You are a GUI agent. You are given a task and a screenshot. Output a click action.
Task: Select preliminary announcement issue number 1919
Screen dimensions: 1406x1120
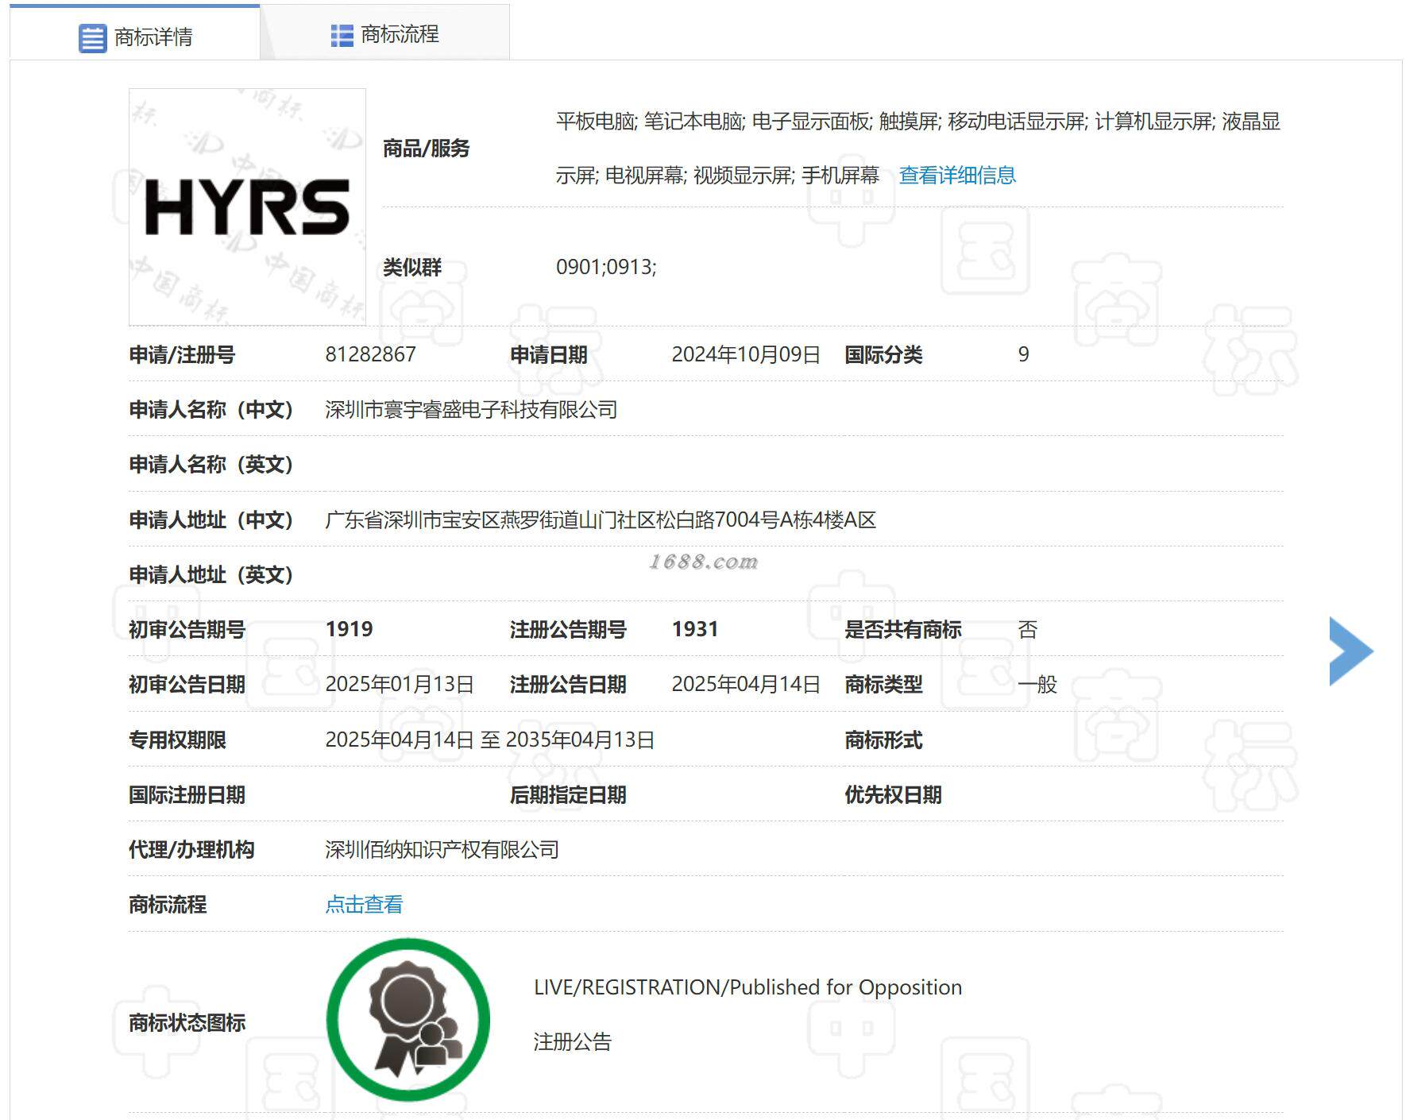(x=349, y=629)
